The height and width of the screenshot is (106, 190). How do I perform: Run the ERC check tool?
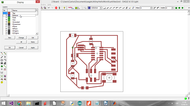click(x=2, y=79)
